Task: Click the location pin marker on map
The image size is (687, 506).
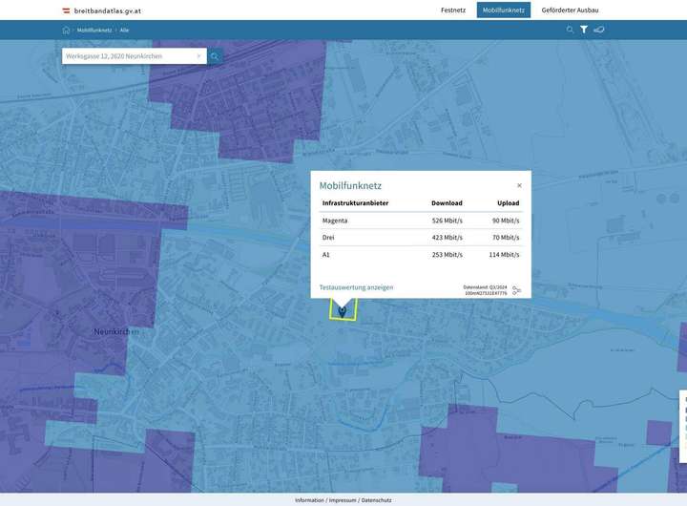Action: pyautogui.click(x=342, y=309)
